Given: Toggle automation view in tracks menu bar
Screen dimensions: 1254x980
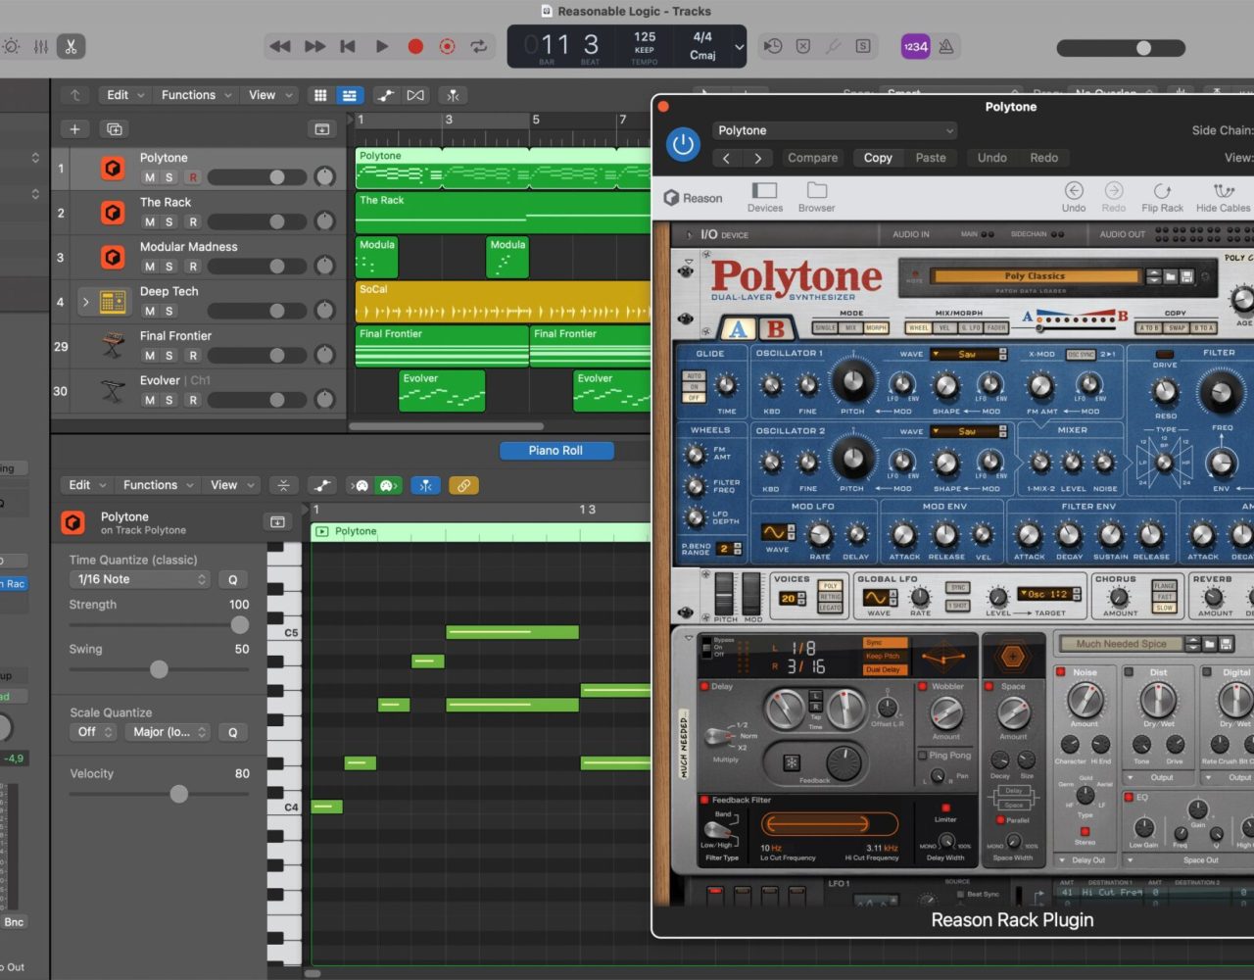Looking at the screenshot, I should click(386, 95).
